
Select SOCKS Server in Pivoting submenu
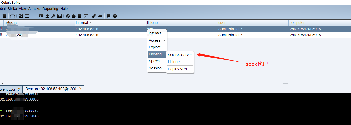click(180, 55)
